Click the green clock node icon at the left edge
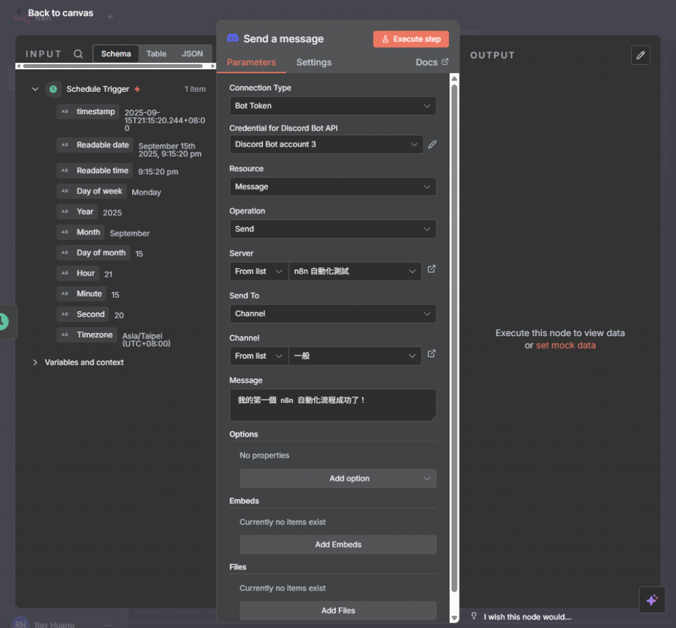Screen dimensions: 676x628 (x=3, y=322)
